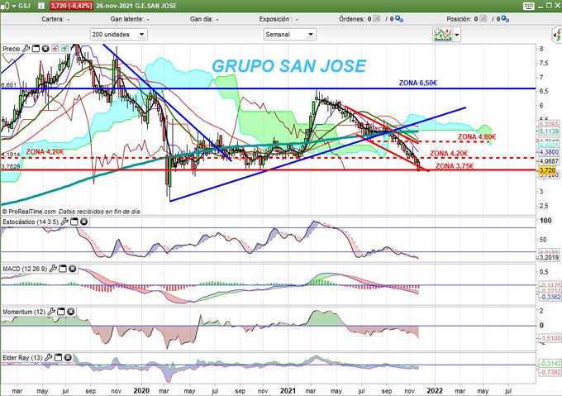Open the Precio panel wrench settings
Viewport: 562px width, 396px height.
26,49
